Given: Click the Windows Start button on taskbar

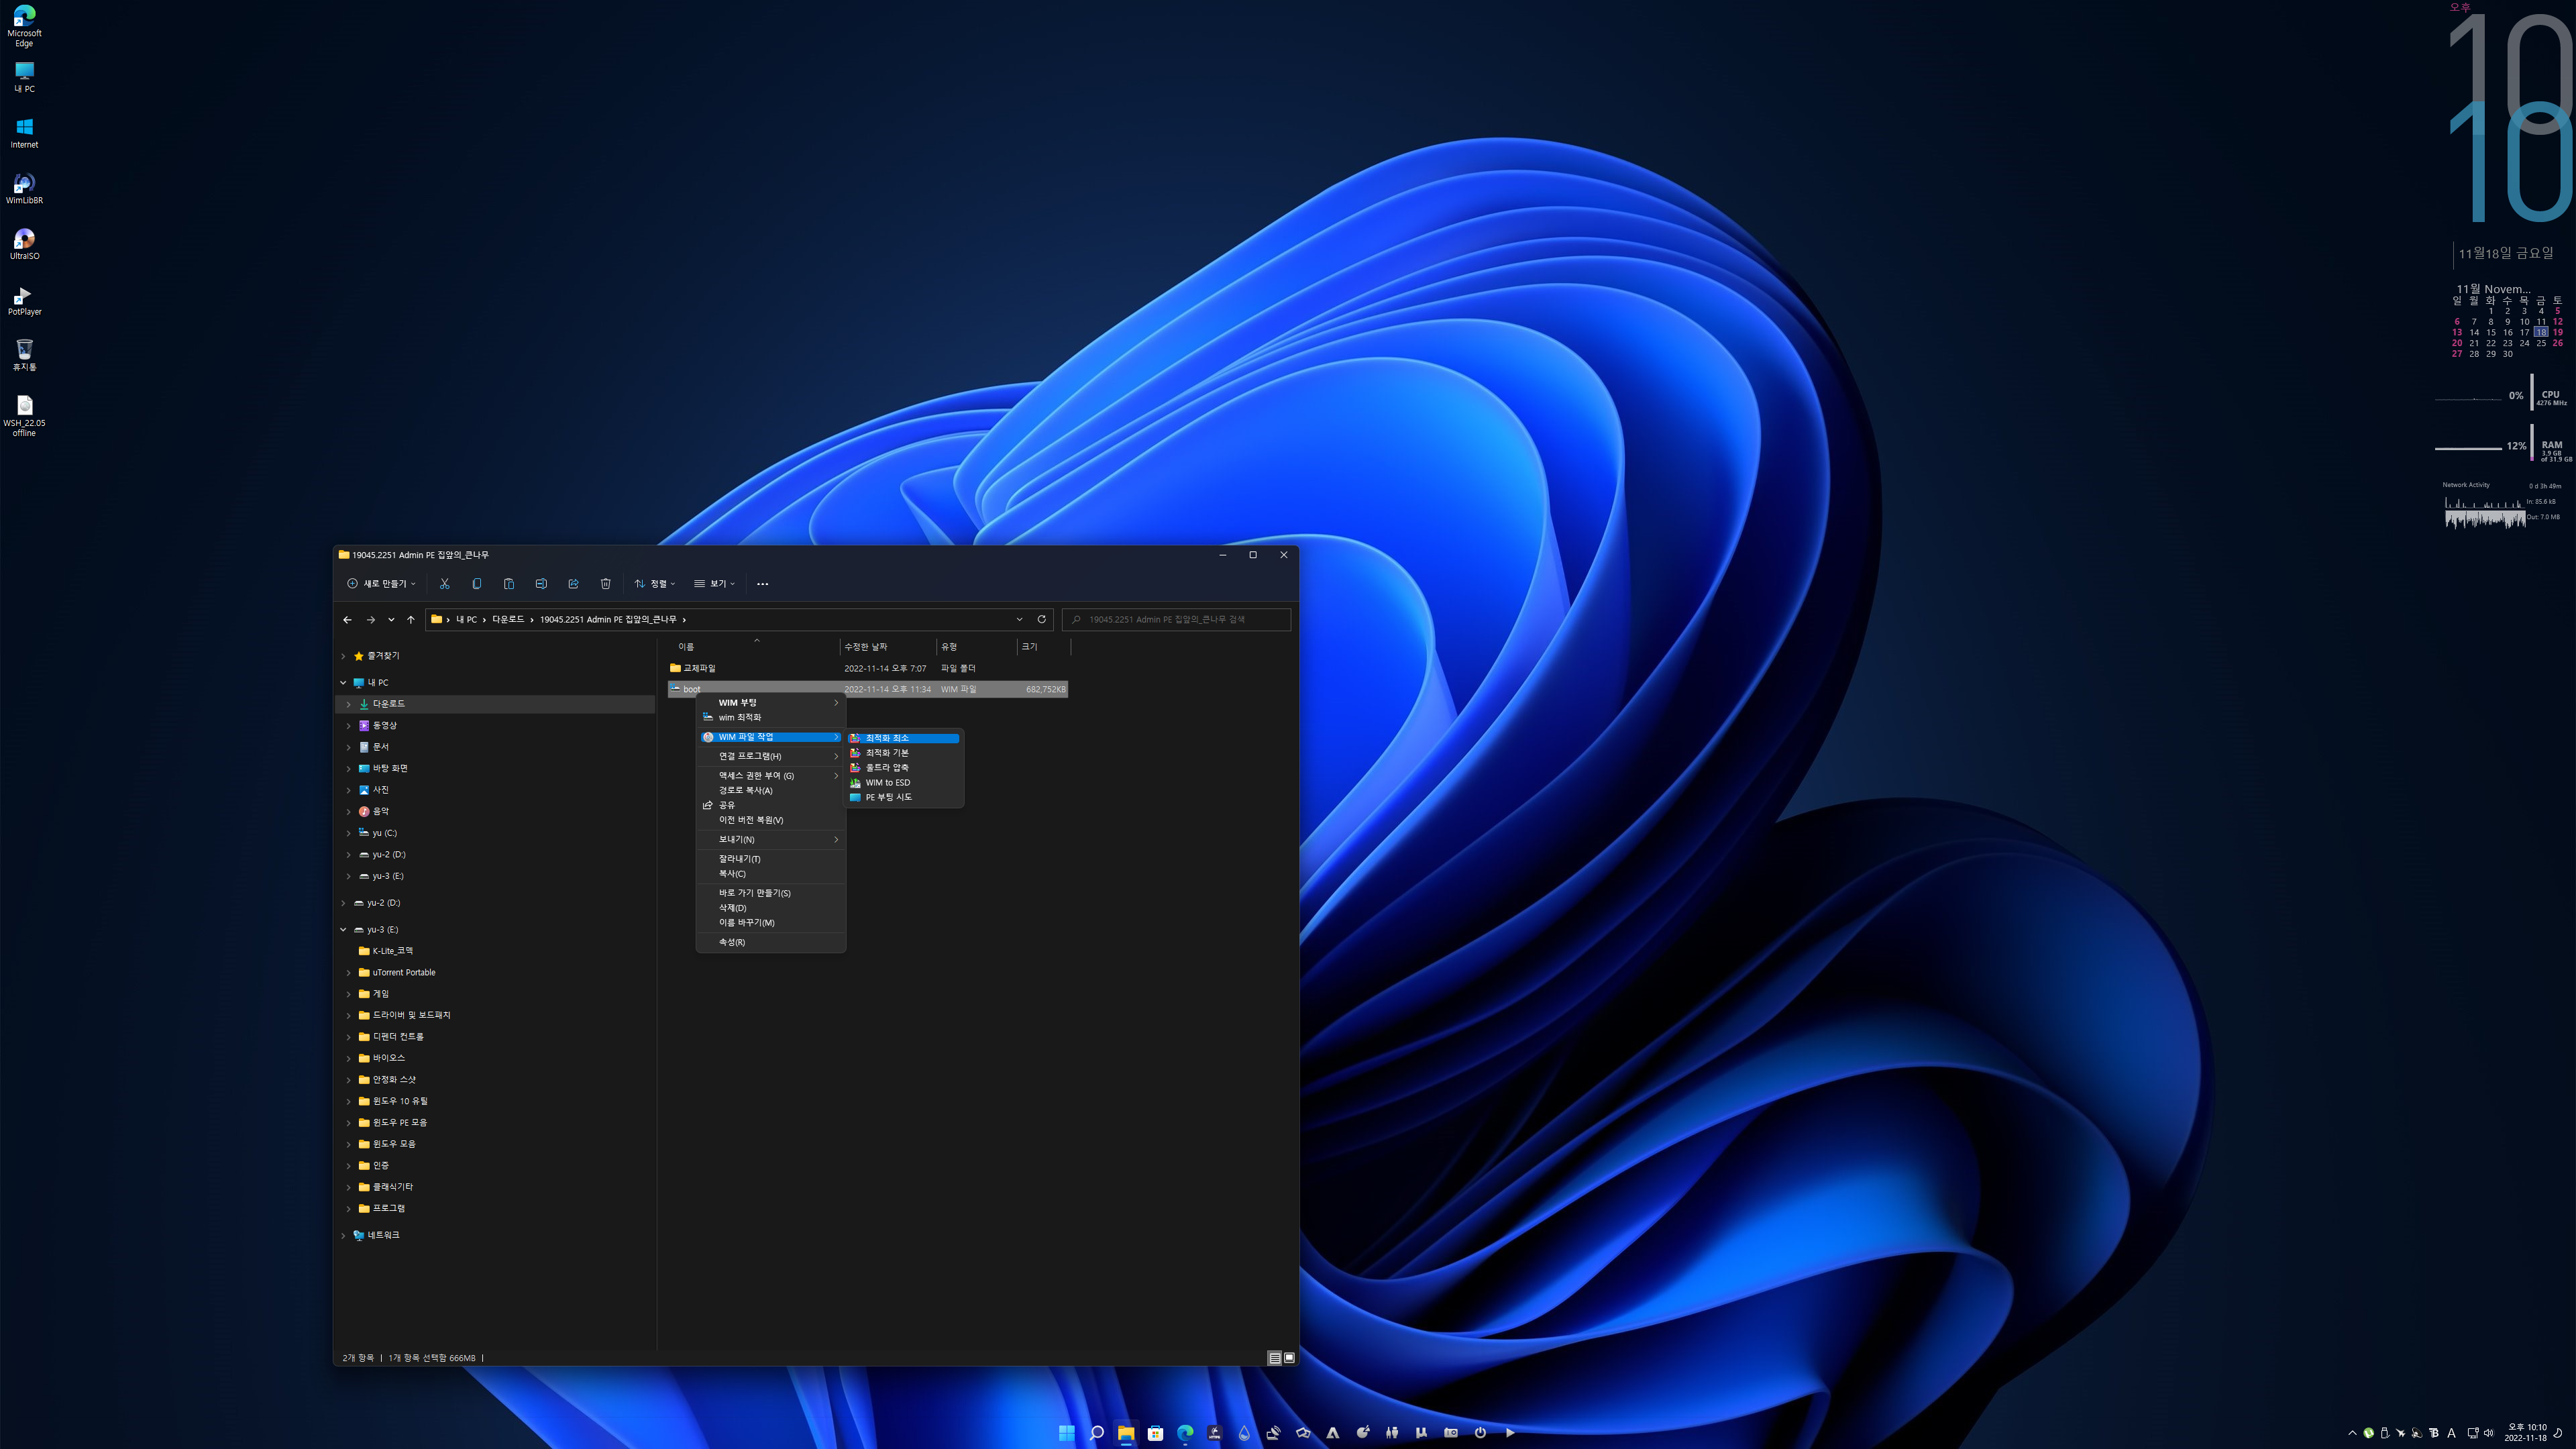Looking at the screenshot, I should [x=1066, y=1432].
